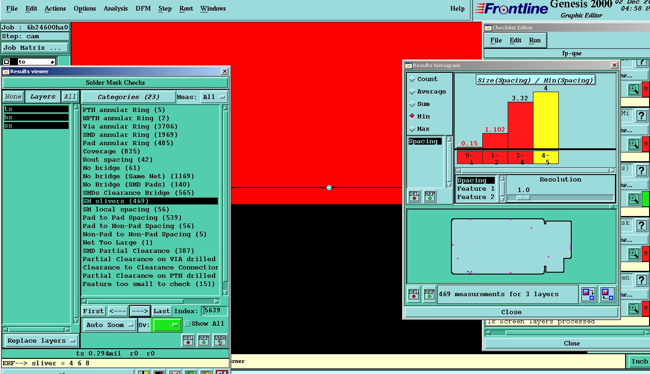Click the board outline preview thumbnail
This screenshot has width=650, height=374.
(x=511, y=246)
